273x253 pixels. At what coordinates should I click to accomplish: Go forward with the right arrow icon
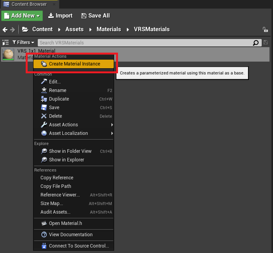point(12,30)
